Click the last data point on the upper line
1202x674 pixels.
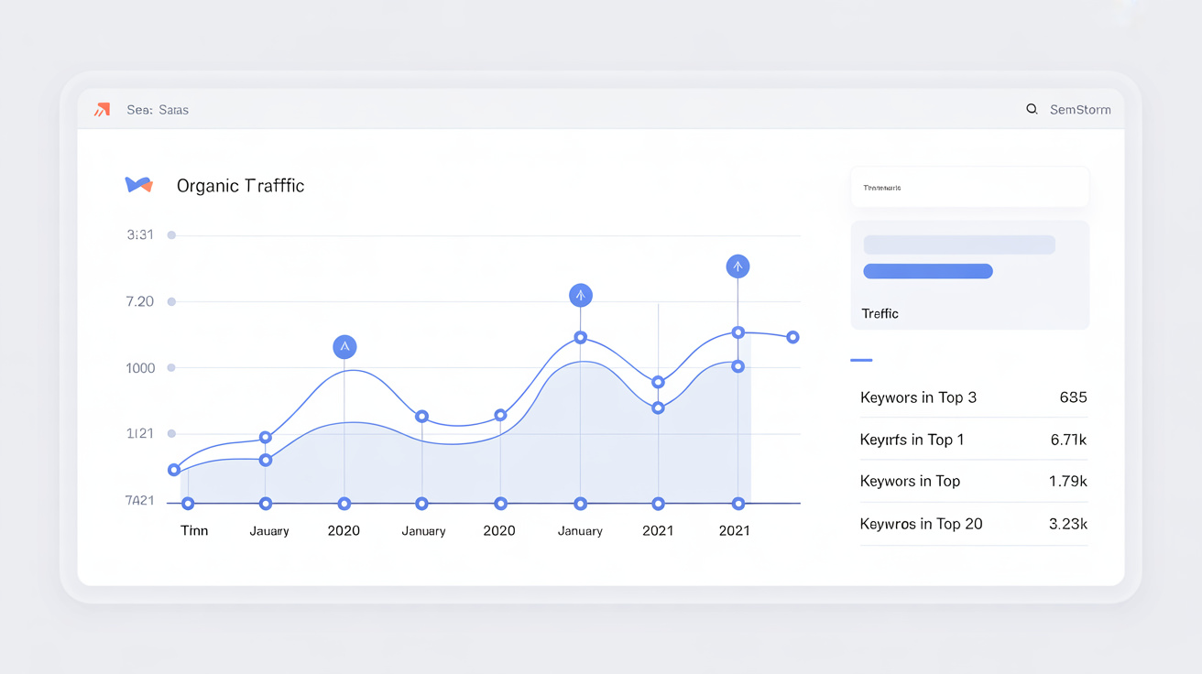click(x=792, y=338)
